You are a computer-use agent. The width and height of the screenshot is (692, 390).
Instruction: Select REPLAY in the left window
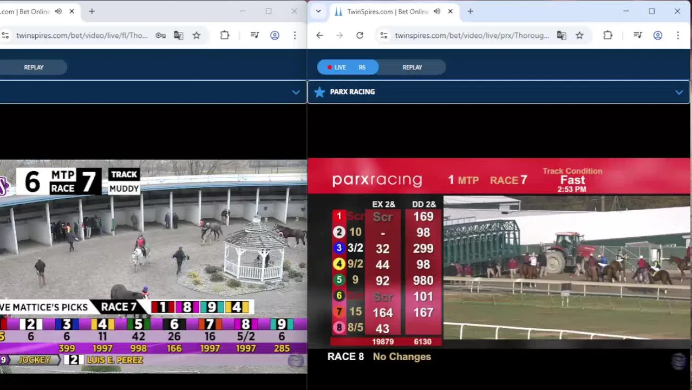pos(34,67)
